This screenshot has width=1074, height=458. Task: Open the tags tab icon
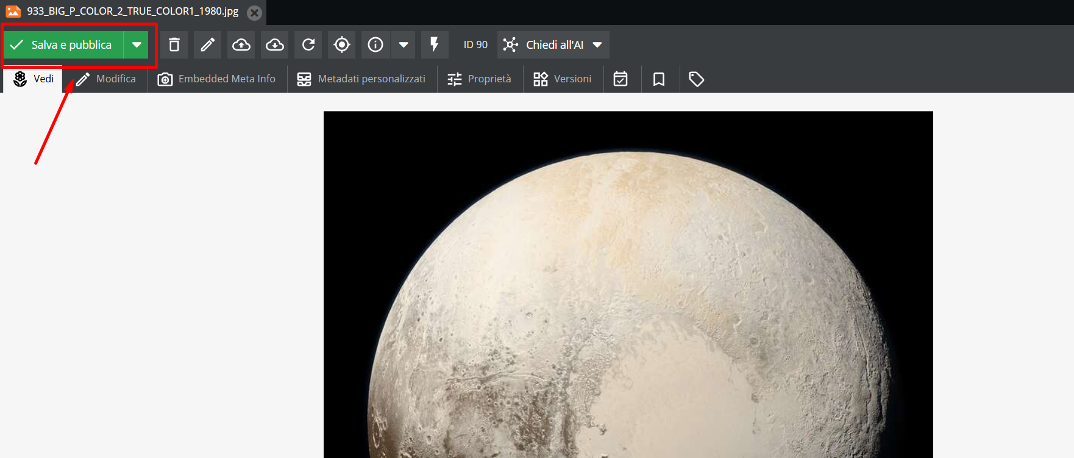click(x=697, y=79)
